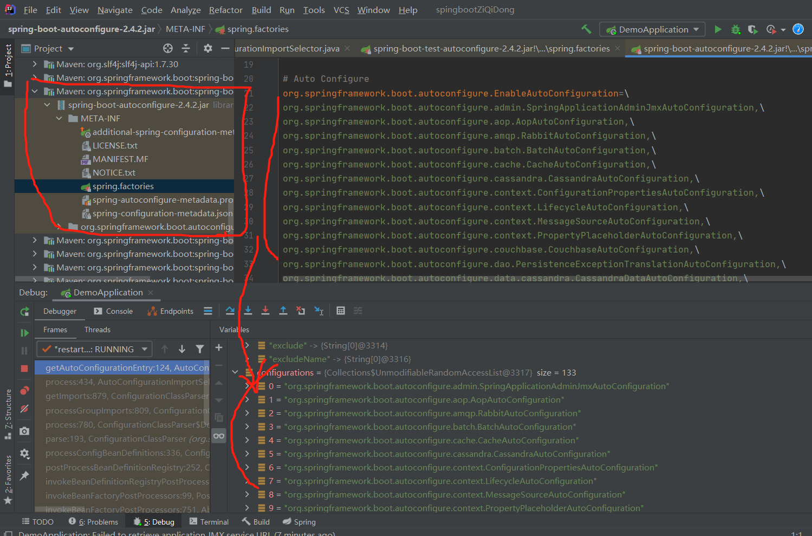This screenshot has height=536, width=812.
Task: Collapse the META-INF folder
Action: (60, 118)
